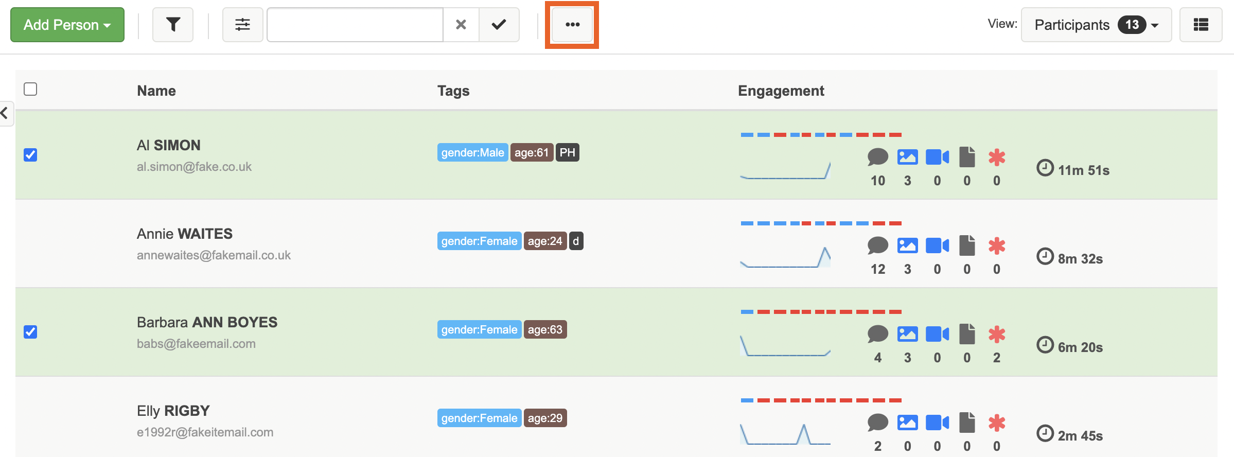Image resolution: width=1234 pixels, height=457 pixels.
Task: Click the filter funnel icon
Action: [173, 25]
